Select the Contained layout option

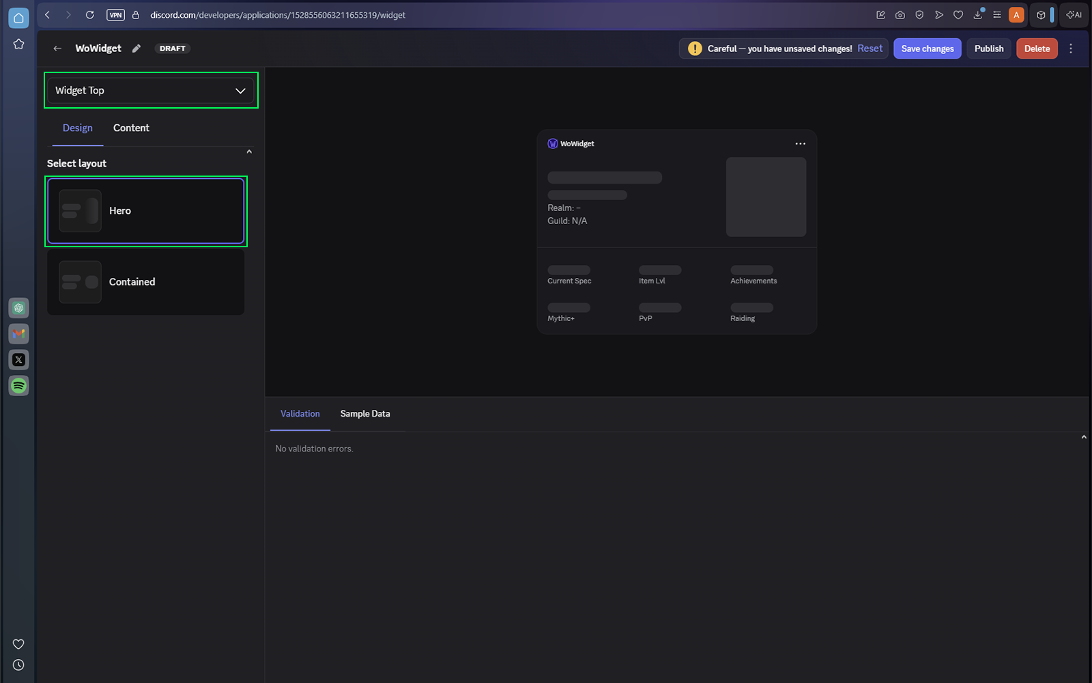146,282
